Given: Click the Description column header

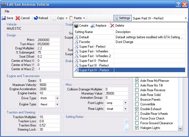Looking at the screenshot, I should point(150,32).
